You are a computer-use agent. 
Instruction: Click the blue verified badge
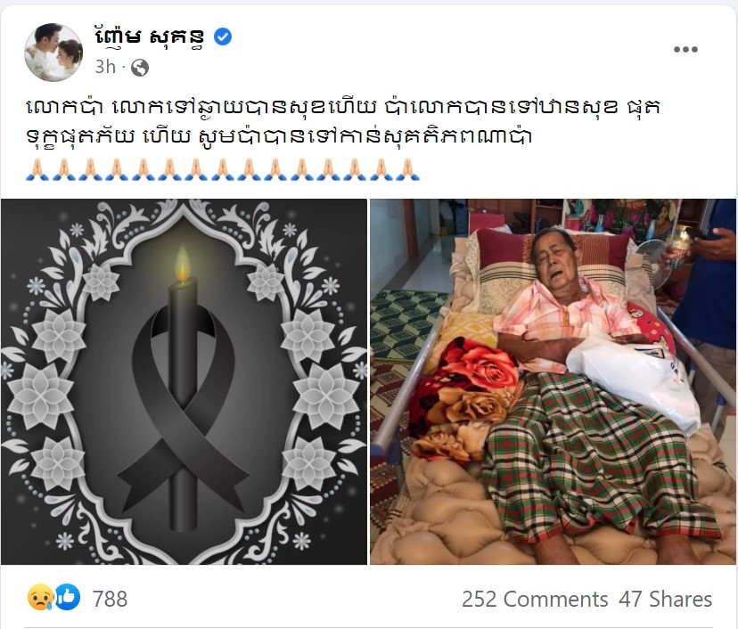(223, 37)
